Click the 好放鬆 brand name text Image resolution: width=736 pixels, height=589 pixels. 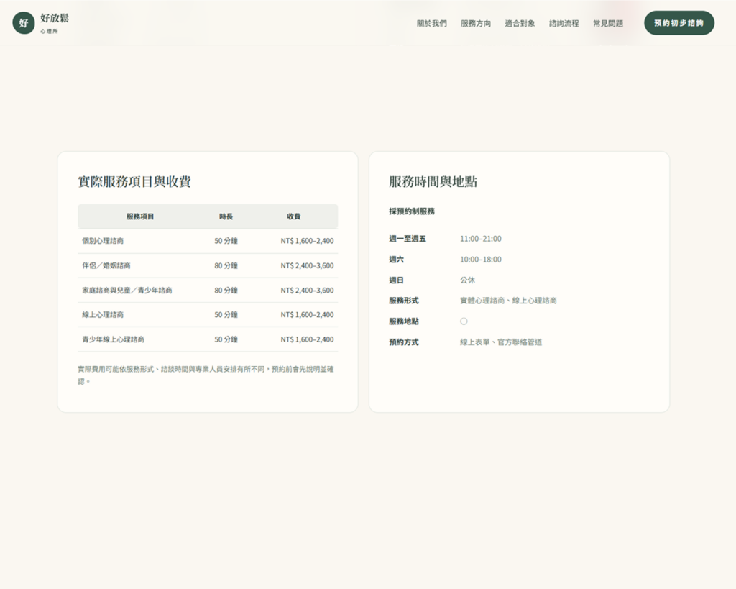coord(55,18)
